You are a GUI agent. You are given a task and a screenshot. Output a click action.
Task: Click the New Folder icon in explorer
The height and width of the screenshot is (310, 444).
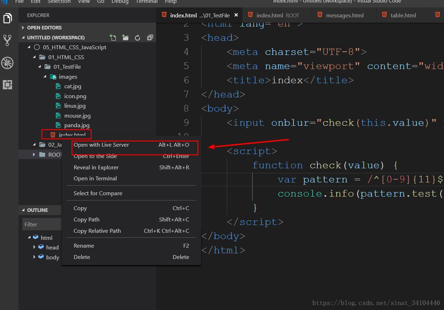(x=125, y=38)
